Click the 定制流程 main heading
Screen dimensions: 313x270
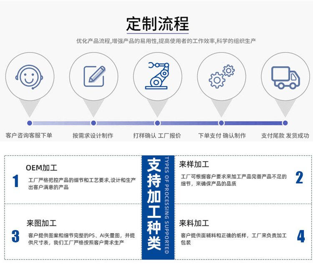[x=157, y=24]
